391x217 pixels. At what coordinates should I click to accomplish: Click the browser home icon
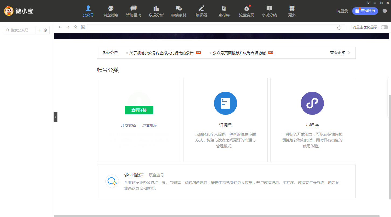tap(75, 27)
